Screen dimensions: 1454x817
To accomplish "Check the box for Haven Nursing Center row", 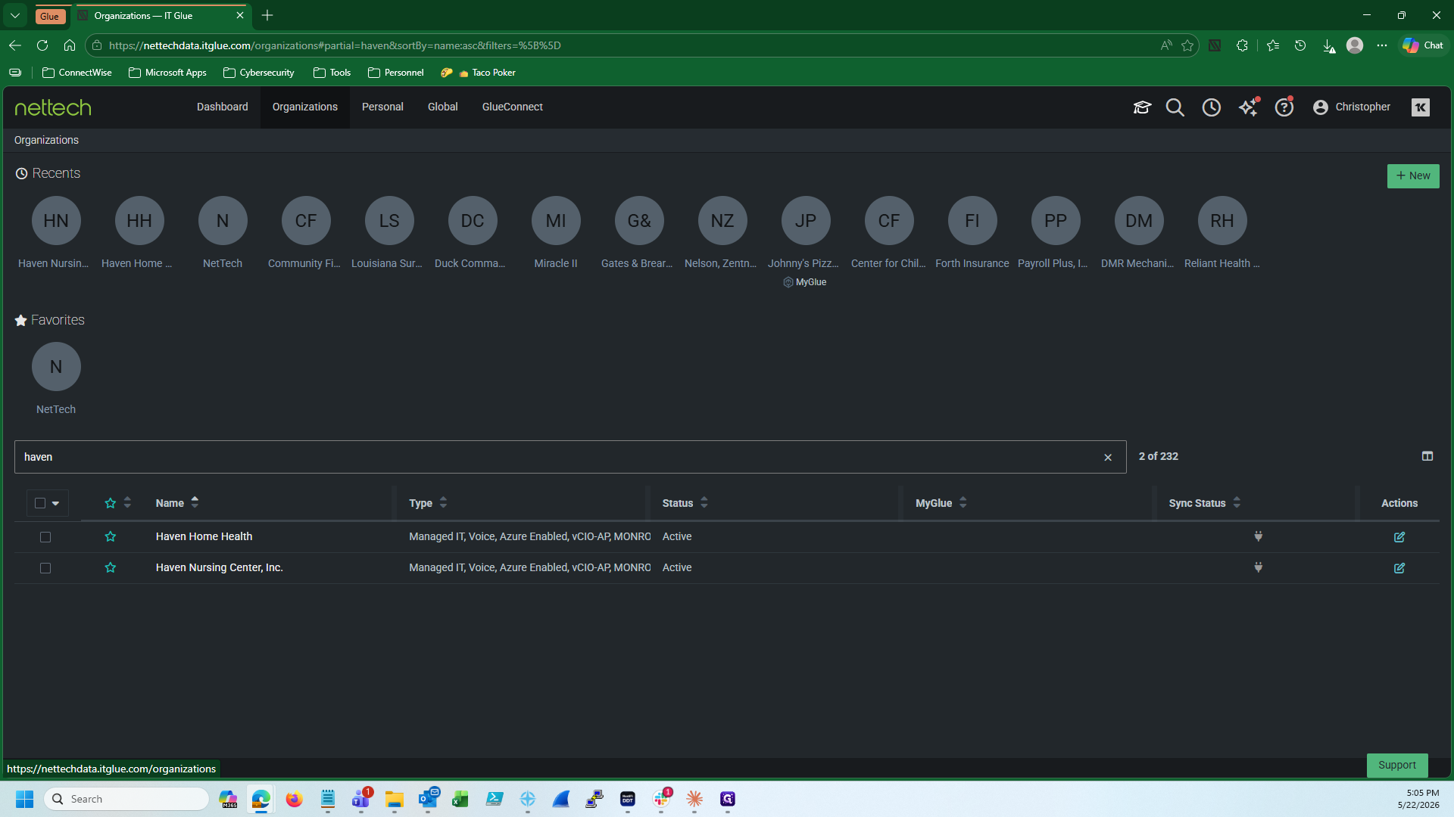I will (x=45, y=568).
